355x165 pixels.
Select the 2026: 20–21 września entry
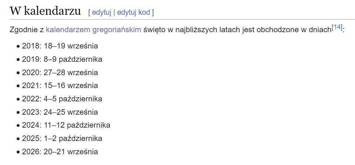click(60, 152)
